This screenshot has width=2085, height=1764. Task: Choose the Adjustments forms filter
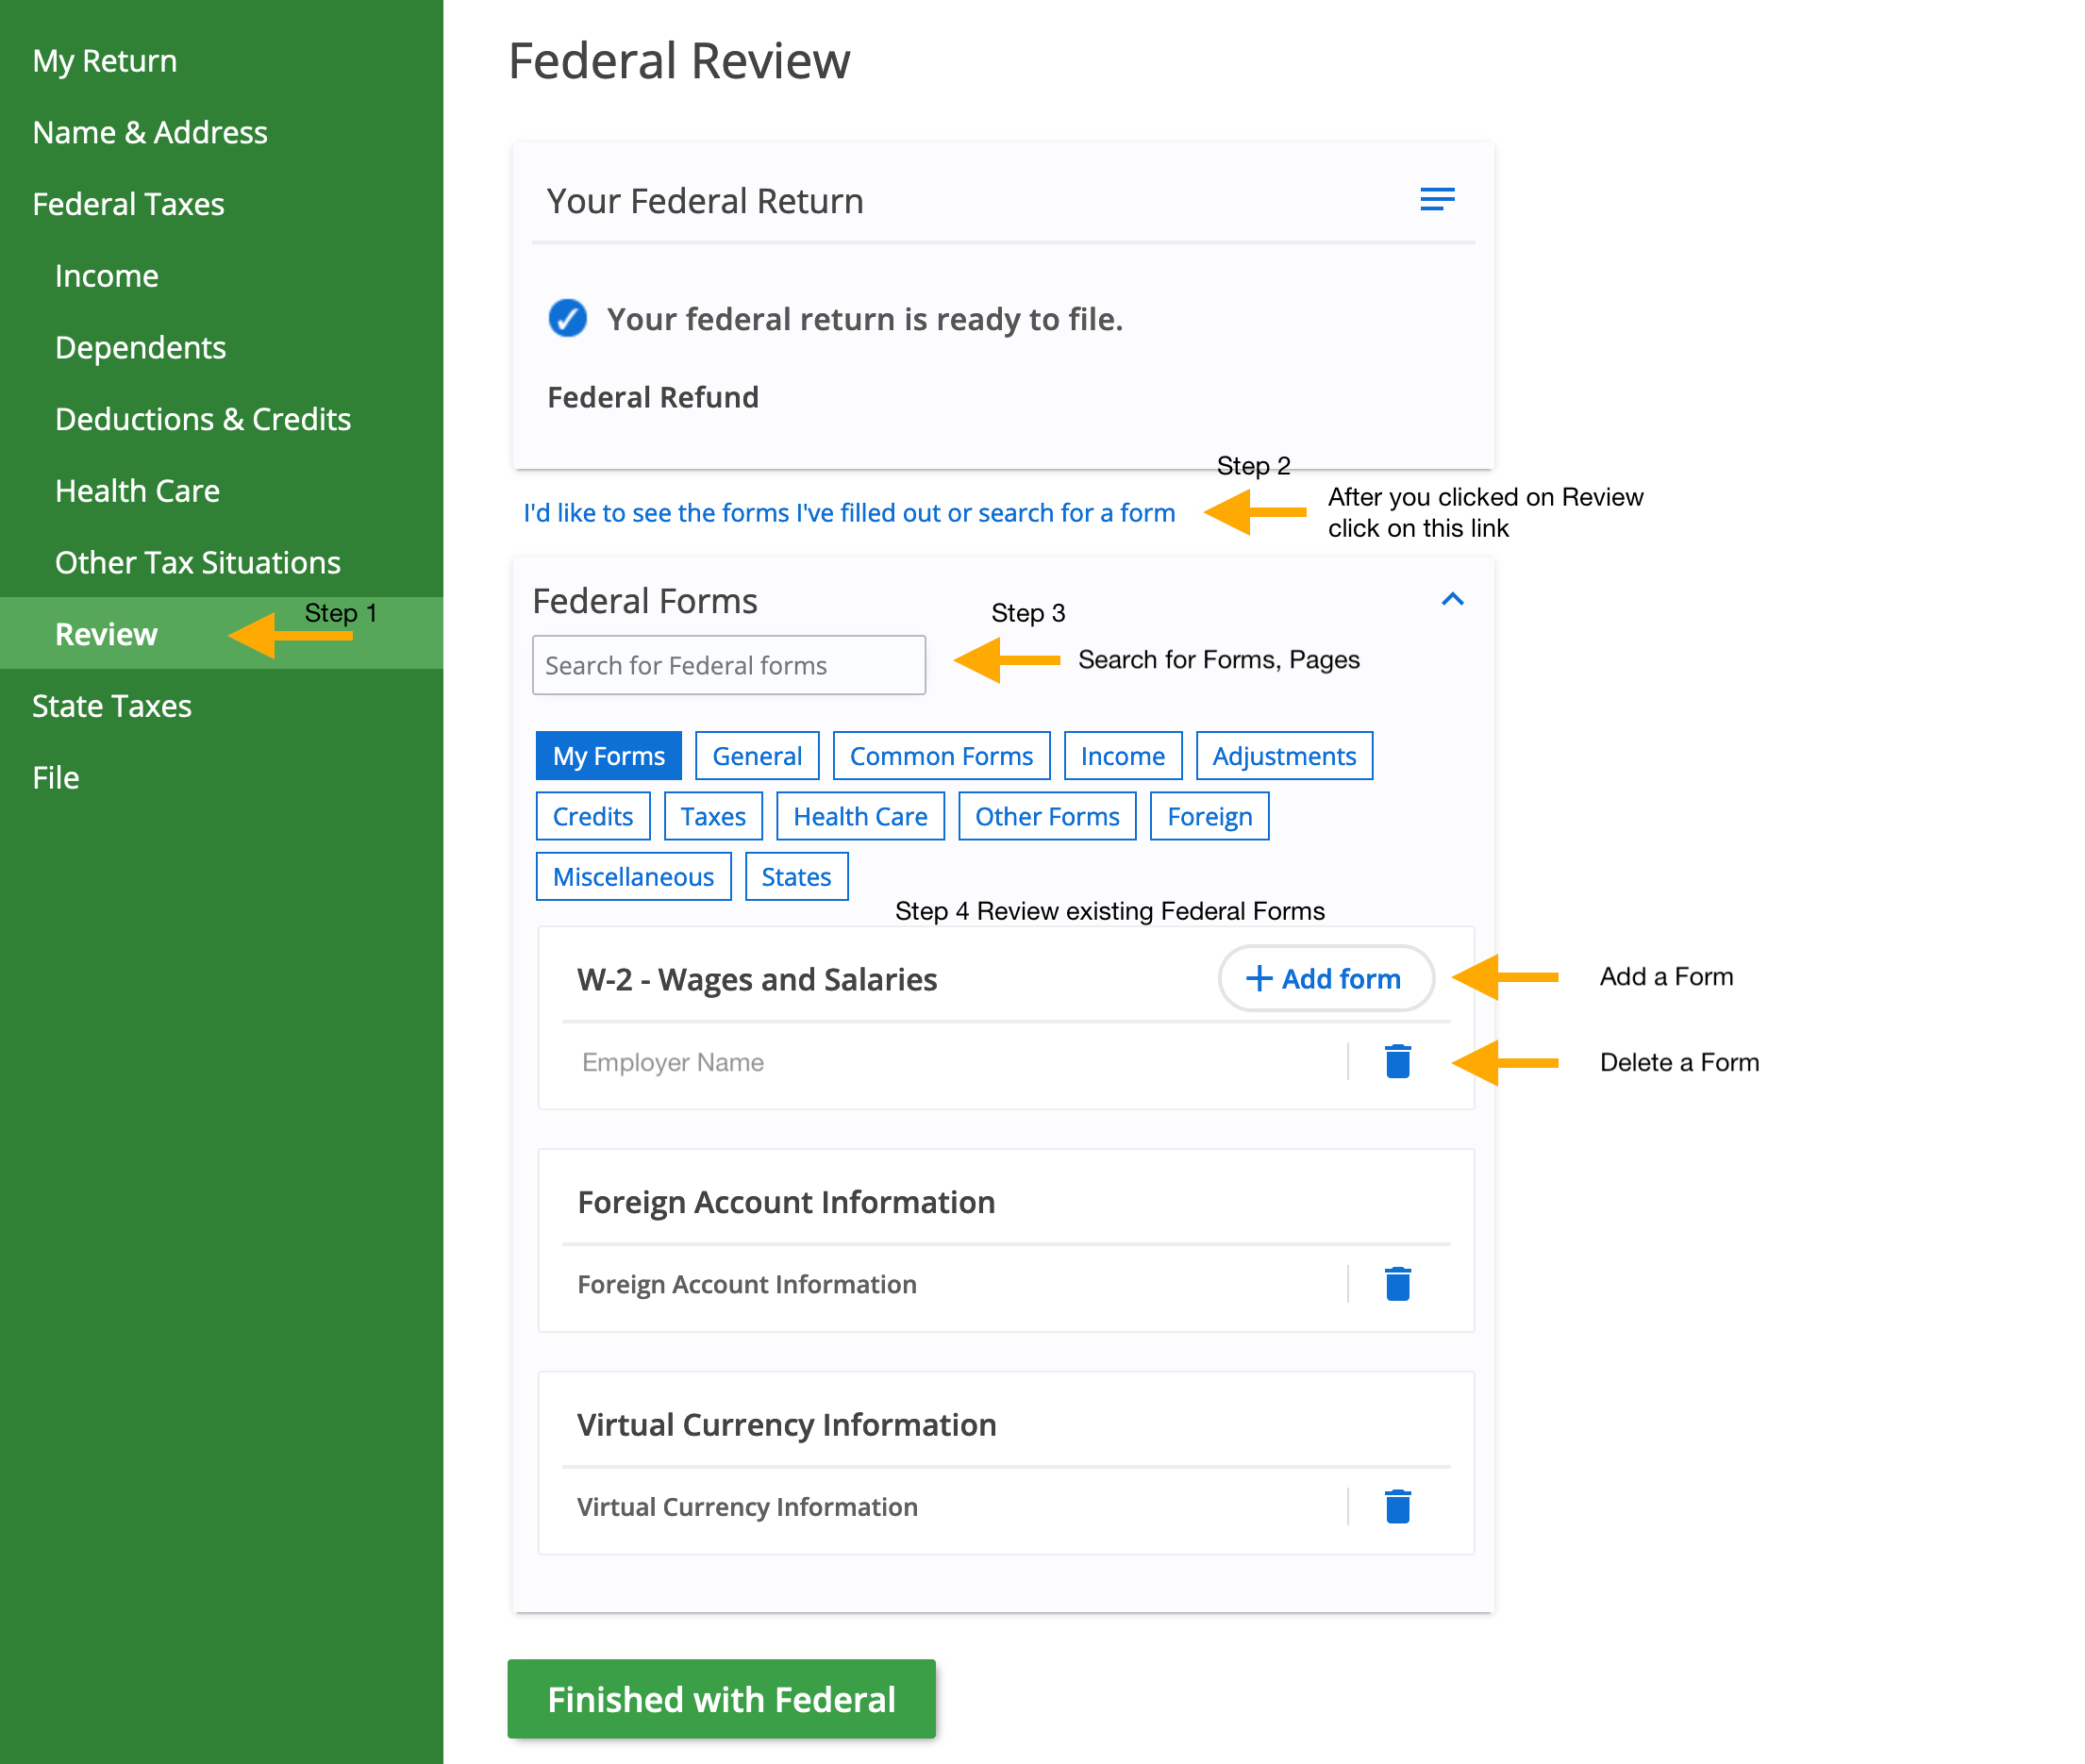click(x=1283, y=756)
